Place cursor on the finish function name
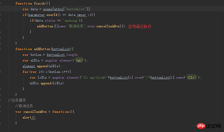224x132 pixels. pyautogui.click(x=39, y=3)
